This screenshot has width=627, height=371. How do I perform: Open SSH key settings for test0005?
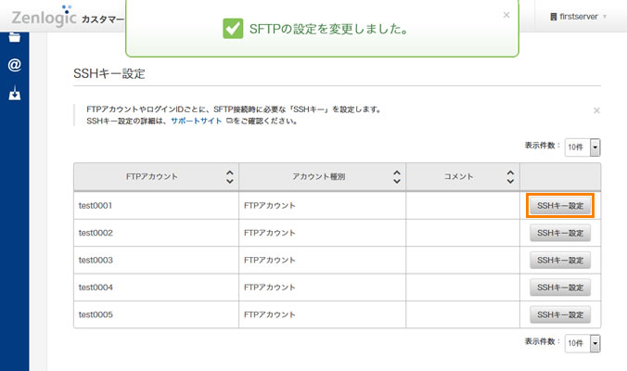[x=560, y=314]
